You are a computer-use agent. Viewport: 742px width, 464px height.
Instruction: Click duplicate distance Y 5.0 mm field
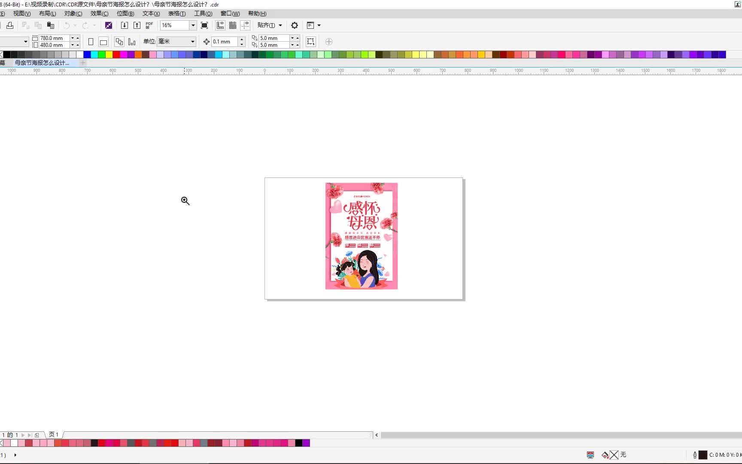click(x=274, y=45)
